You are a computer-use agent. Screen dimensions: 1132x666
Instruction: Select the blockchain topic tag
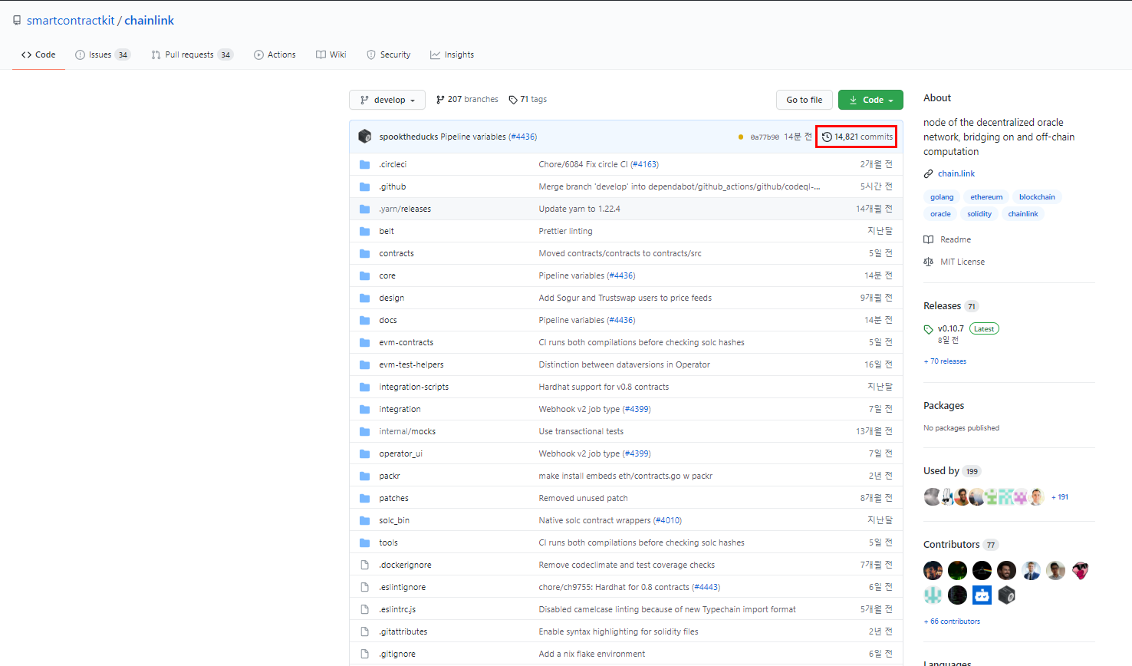[1037, 197]
